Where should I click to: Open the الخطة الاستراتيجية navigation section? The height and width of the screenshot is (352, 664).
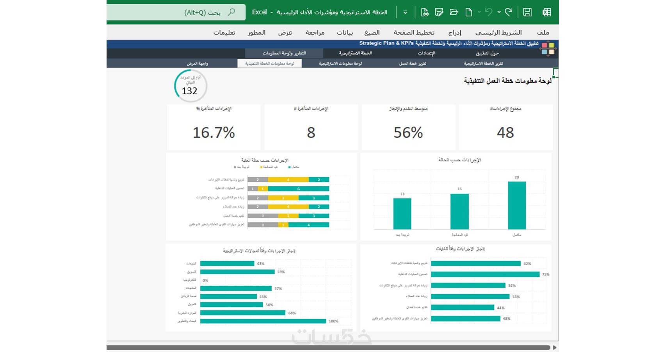point(355,53)
